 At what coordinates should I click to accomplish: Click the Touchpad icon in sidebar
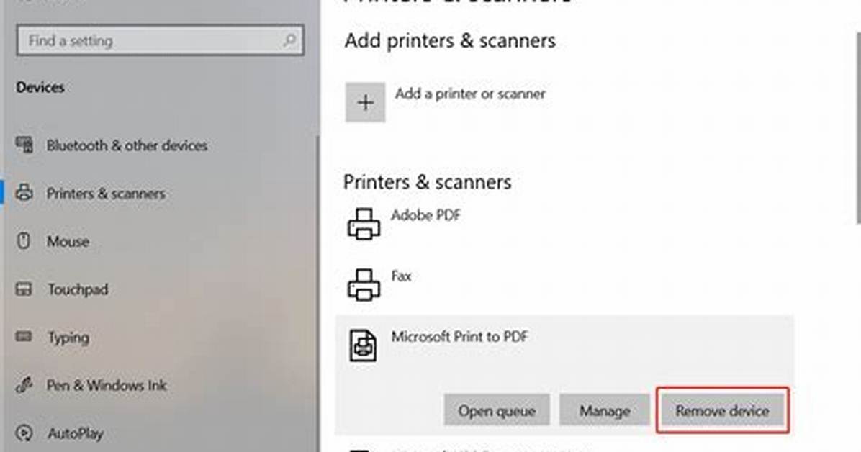click(24, 289)
